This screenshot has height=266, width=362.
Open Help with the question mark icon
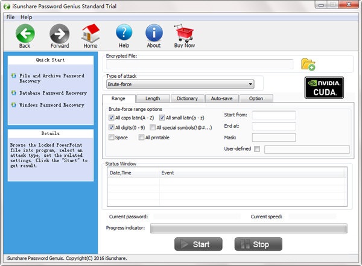pyautogui.click(x=124, y=33)
